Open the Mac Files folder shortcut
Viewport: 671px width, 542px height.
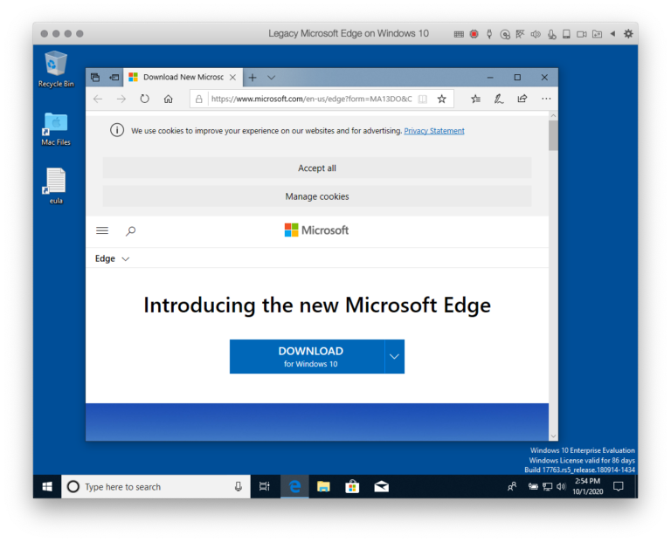click(56, 128)
